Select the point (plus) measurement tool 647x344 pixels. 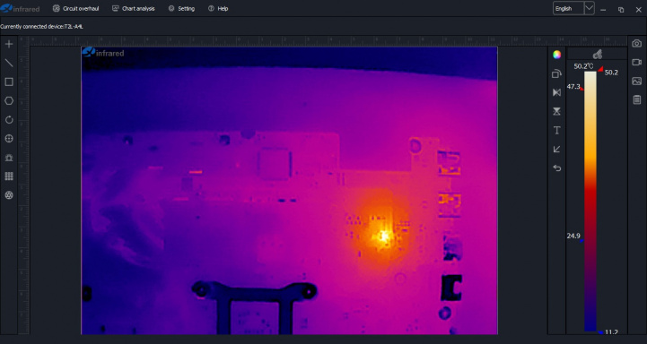9,44
